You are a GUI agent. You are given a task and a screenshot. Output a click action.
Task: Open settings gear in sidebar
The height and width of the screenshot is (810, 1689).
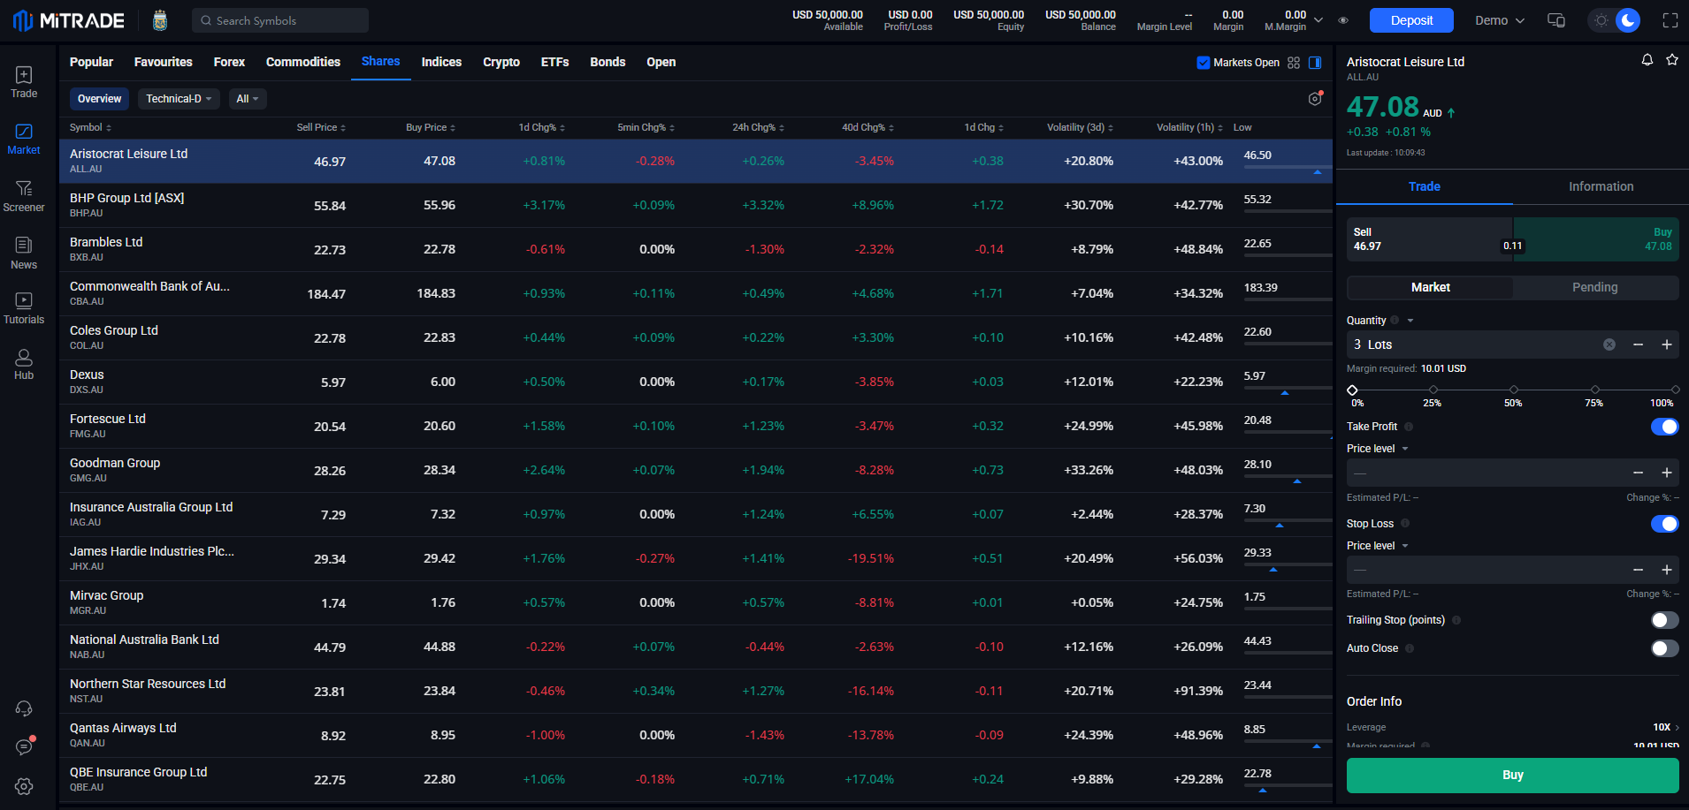tap(24, 786)
